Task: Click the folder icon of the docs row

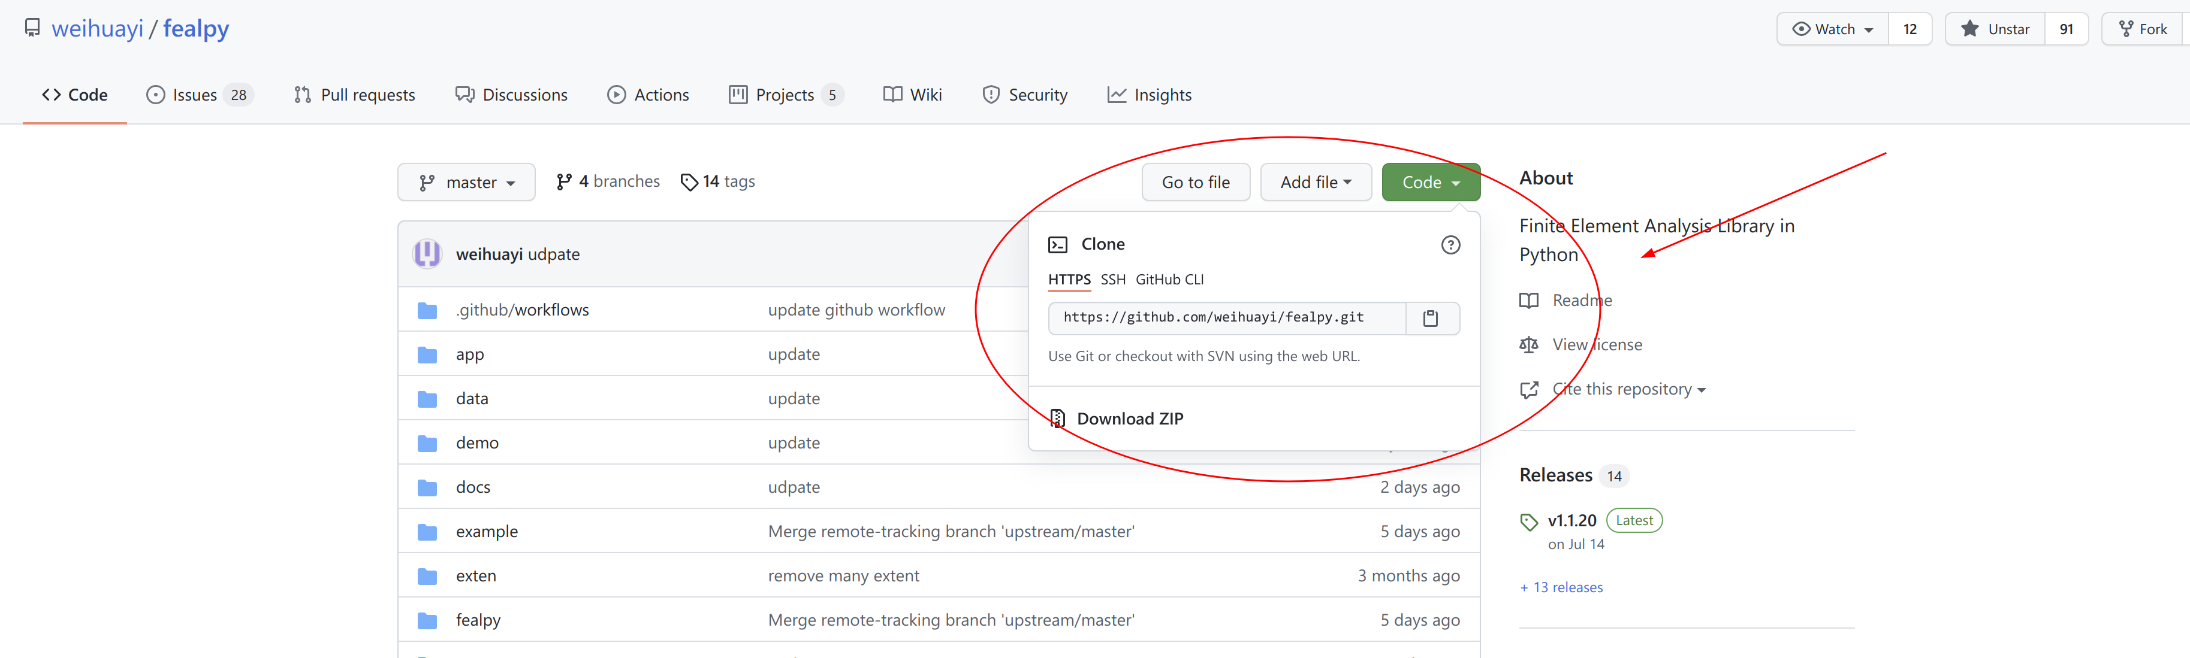Action: pyautogui.click(x=427, y=487)
